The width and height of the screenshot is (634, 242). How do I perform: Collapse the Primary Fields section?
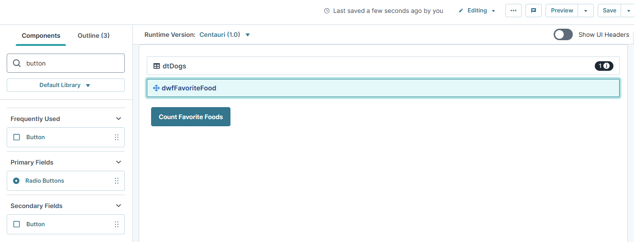[119, 162]
